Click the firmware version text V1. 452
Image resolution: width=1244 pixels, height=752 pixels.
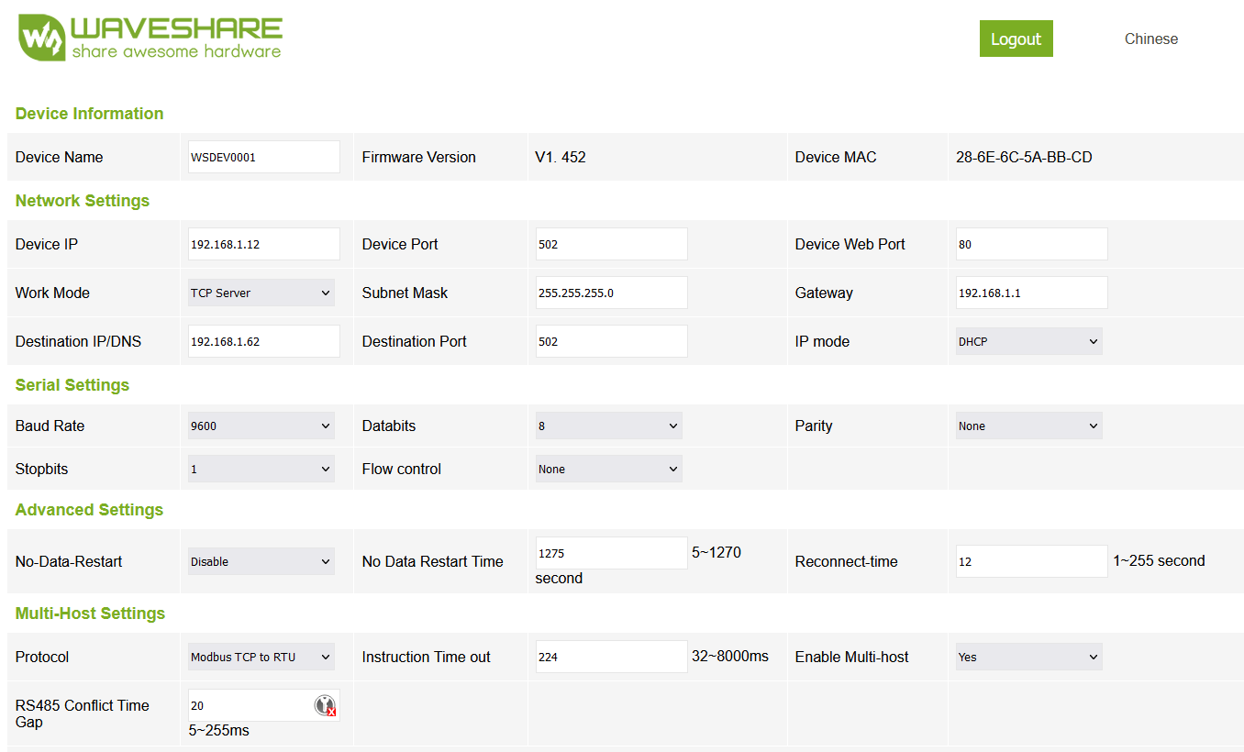coord(561,157)
